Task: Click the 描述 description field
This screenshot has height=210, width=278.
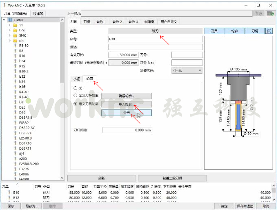Action: 155,47
